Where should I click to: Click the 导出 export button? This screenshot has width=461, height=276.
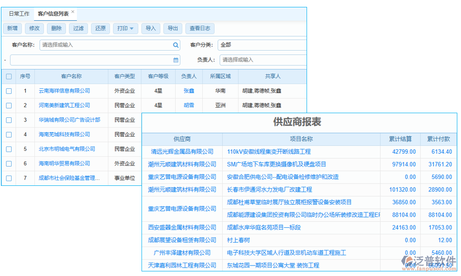pyautogui.click(x=173, y=28)
